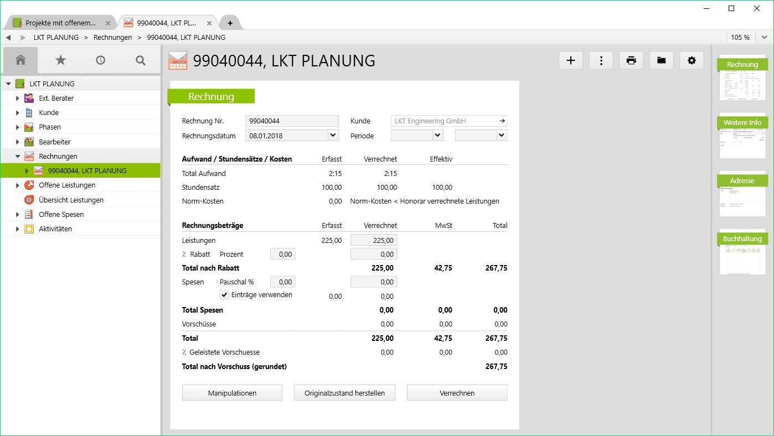The image size is (774, 436).
Task: Open settings with the gear icon
Action: click(x=691, y=61)
